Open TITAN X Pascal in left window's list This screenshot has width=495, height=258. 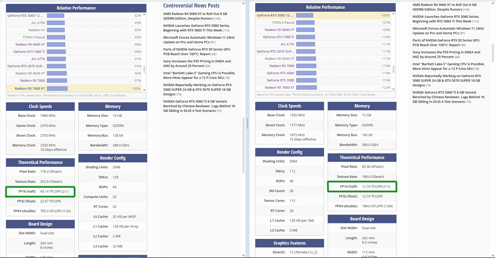point(34,37)
